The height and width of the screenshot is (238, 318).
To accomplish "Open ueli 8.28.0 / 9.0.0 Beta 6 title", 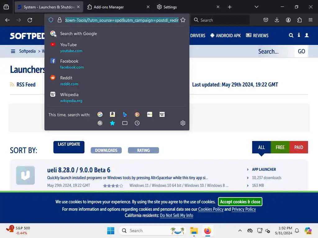I will (79, 170).
